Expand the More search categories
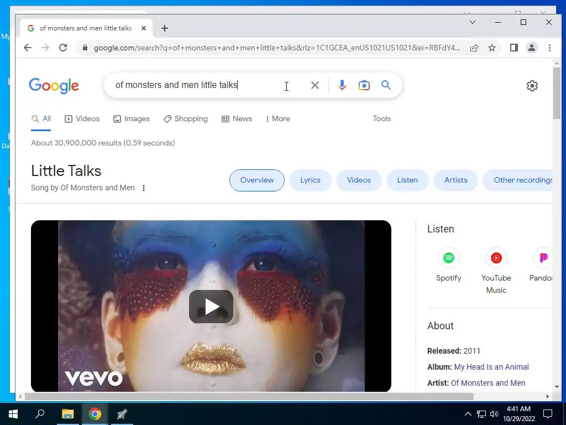 pyautogui.click(x=277, y=119)
